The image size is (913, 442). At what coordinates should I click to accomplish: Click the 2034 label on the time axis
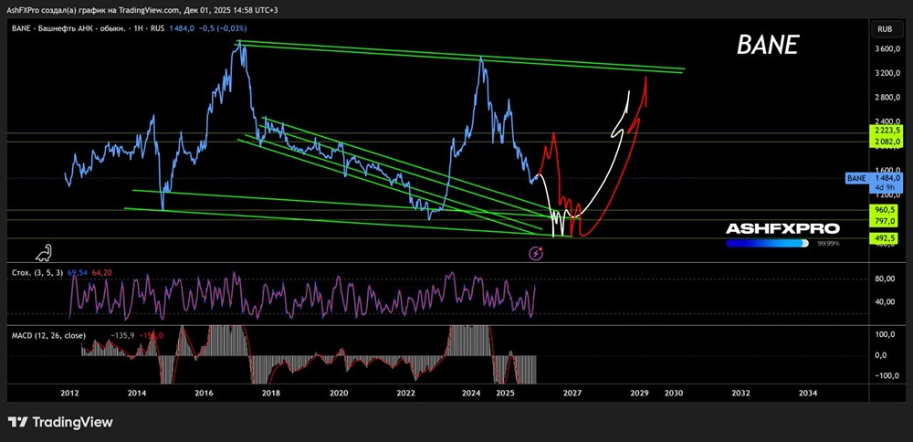pyautogui.click(x=808, y=393)
